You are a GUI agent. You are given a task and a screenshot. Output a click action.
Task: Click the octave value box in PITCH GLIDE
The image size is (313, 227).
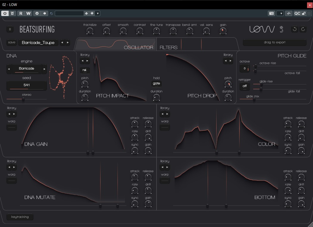(x=245, y=68)
